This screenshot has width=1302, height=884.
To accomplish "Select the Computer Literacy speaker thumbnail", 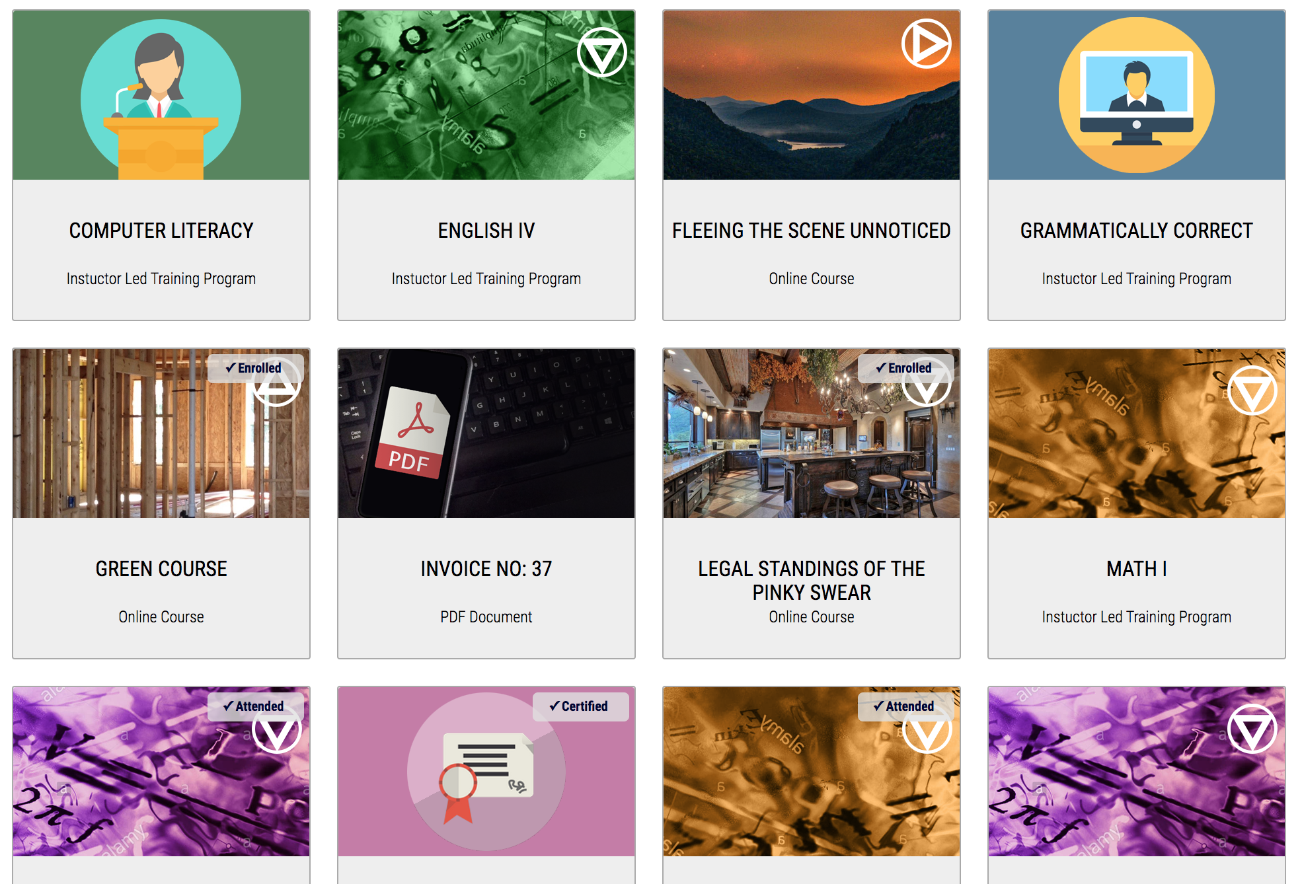I will [x=161, y=95].
